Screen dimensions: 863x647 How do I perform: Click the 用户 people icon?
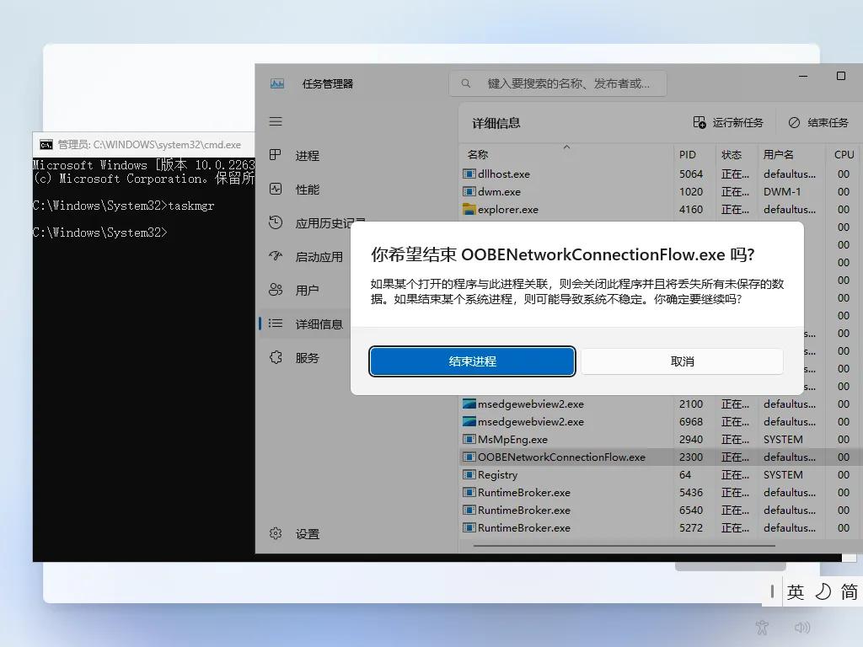click(x=276, y=290)
